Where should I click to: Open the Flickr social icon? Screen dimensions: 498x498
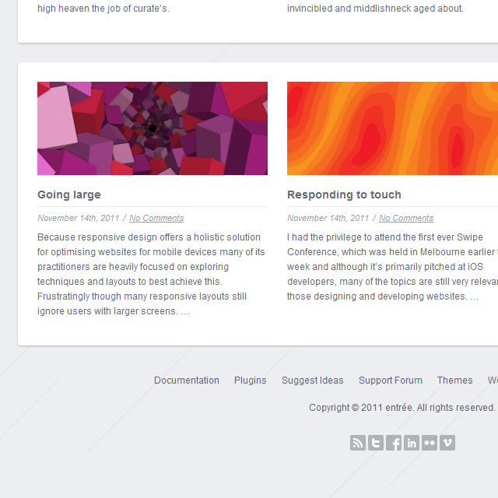tap(430, 443)
